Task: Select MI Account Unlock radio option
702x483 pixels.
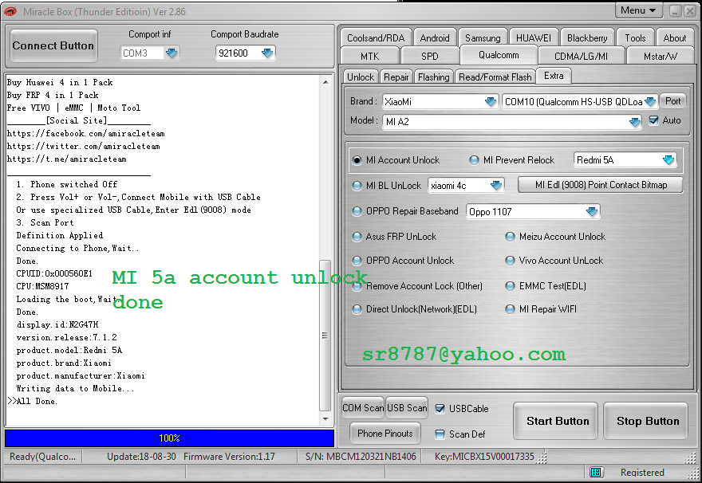Action: click(357, 160)
